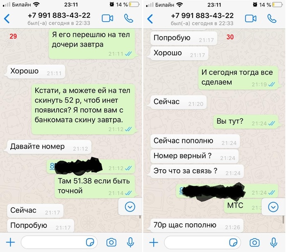Open sticker picker in left message field
This screenshot has height=252, width=287.
click(x=90, y=242)
